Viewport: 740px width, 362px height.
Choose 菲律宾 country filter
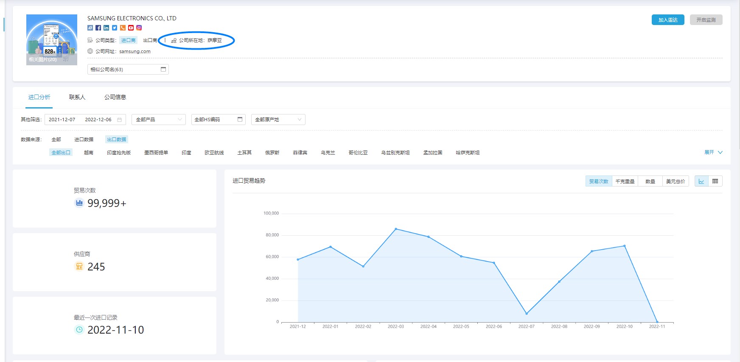(x=300, y=153)
